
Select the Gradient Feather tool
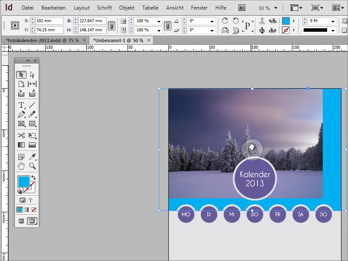coord(32,145)
